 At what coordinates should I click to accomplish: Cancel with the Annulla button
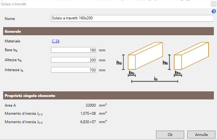(x=201, y=134)
